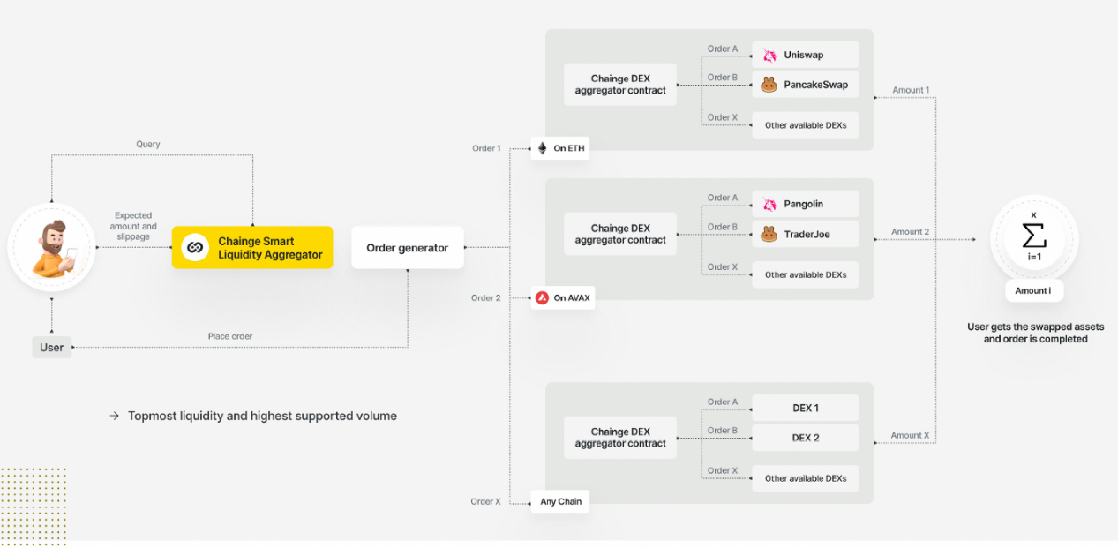Viewport: 1118px width, 548px height.
Task: Select the DEX 2 box
Action: (x=806, y=438)
